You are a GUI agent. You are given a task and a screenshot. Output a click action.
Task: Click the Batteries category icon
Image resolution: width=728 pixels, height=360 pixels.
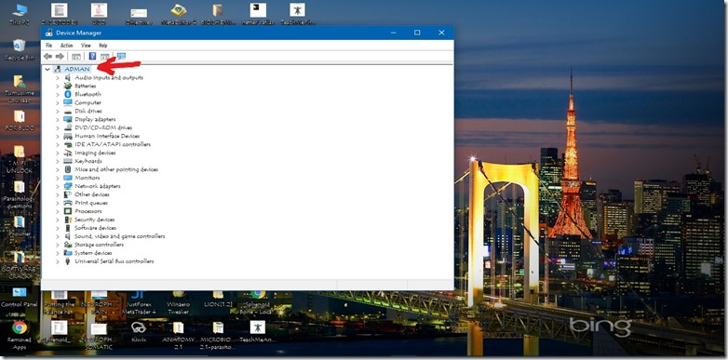pos(68,86)
